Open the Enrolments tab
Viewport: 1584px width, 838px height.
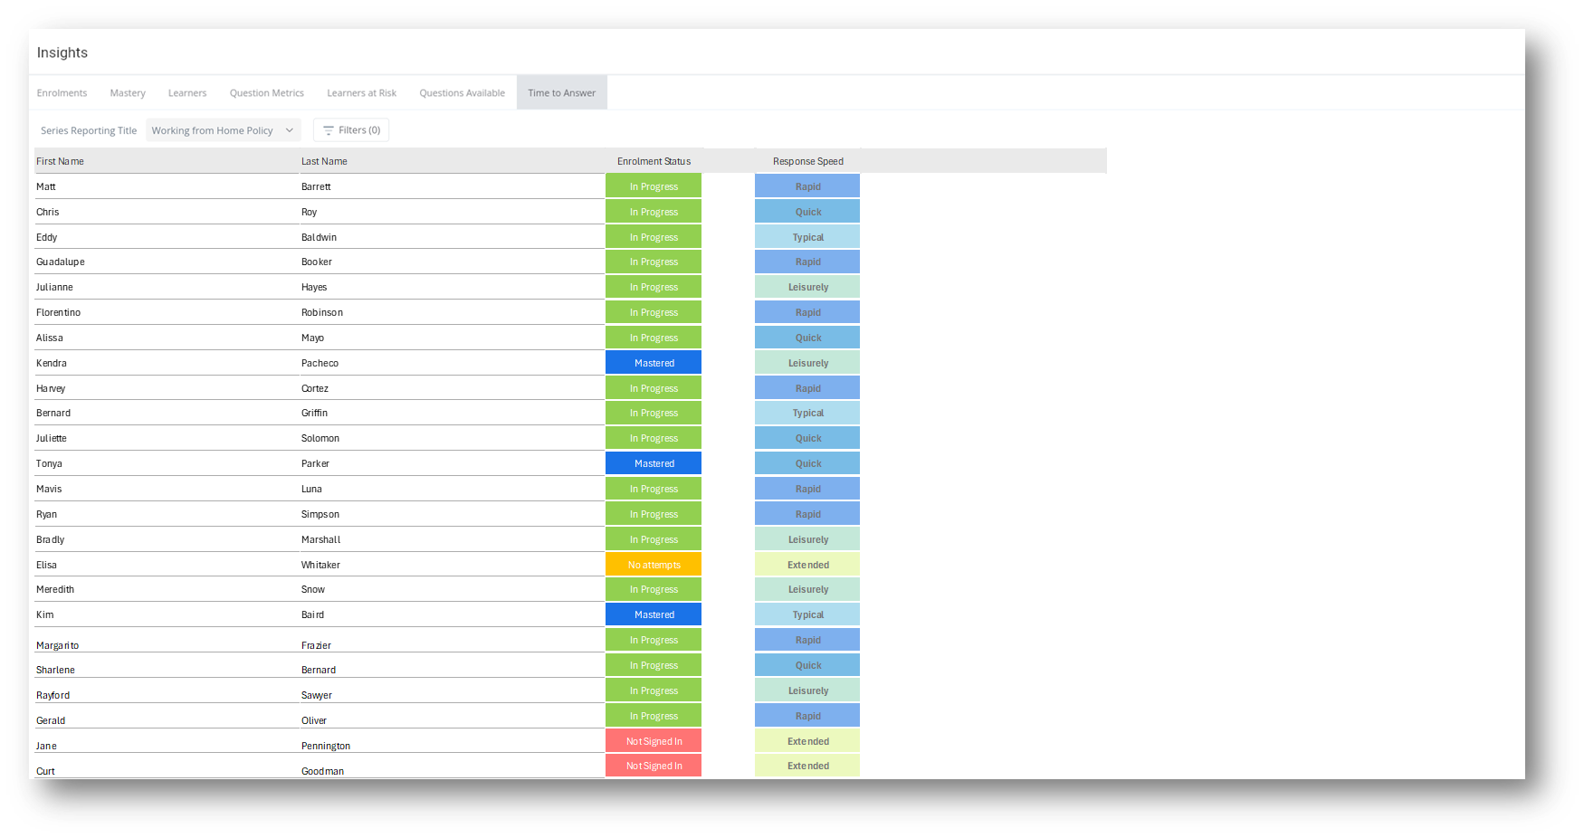pos(62,93)
